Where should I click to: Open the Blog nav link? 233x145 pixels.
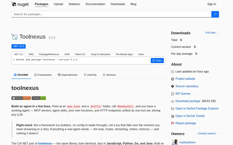coord(133,4)
